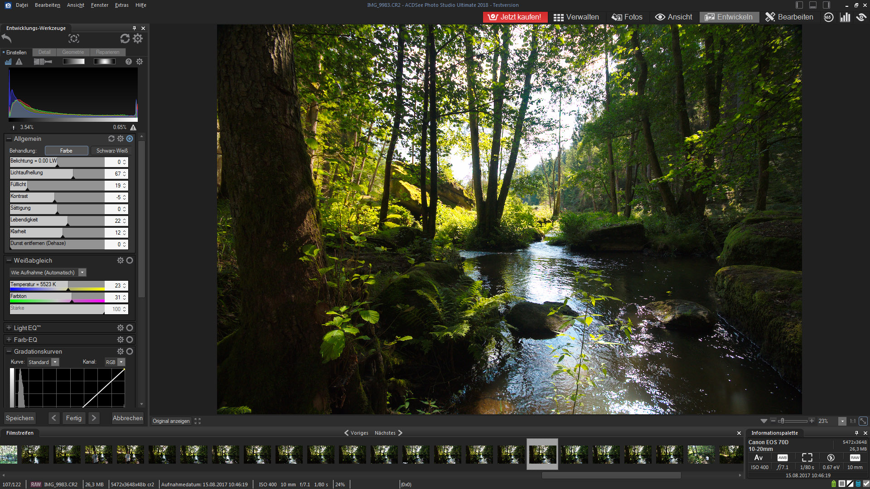Click the Schwarz-Weiß treatment button
Image resolution: width=870 pixels, height=489 pixels.
coord(112,151)
